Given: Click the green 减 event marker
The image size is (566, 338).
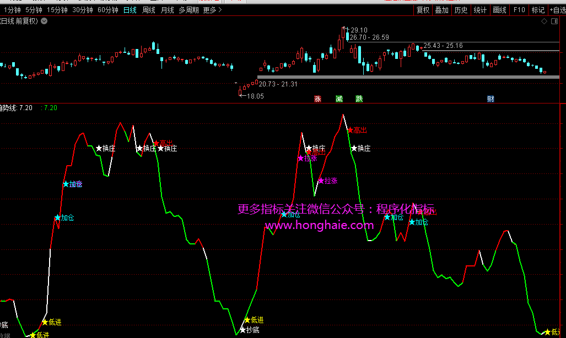Looking at the screenshot, I should [339, 99].
